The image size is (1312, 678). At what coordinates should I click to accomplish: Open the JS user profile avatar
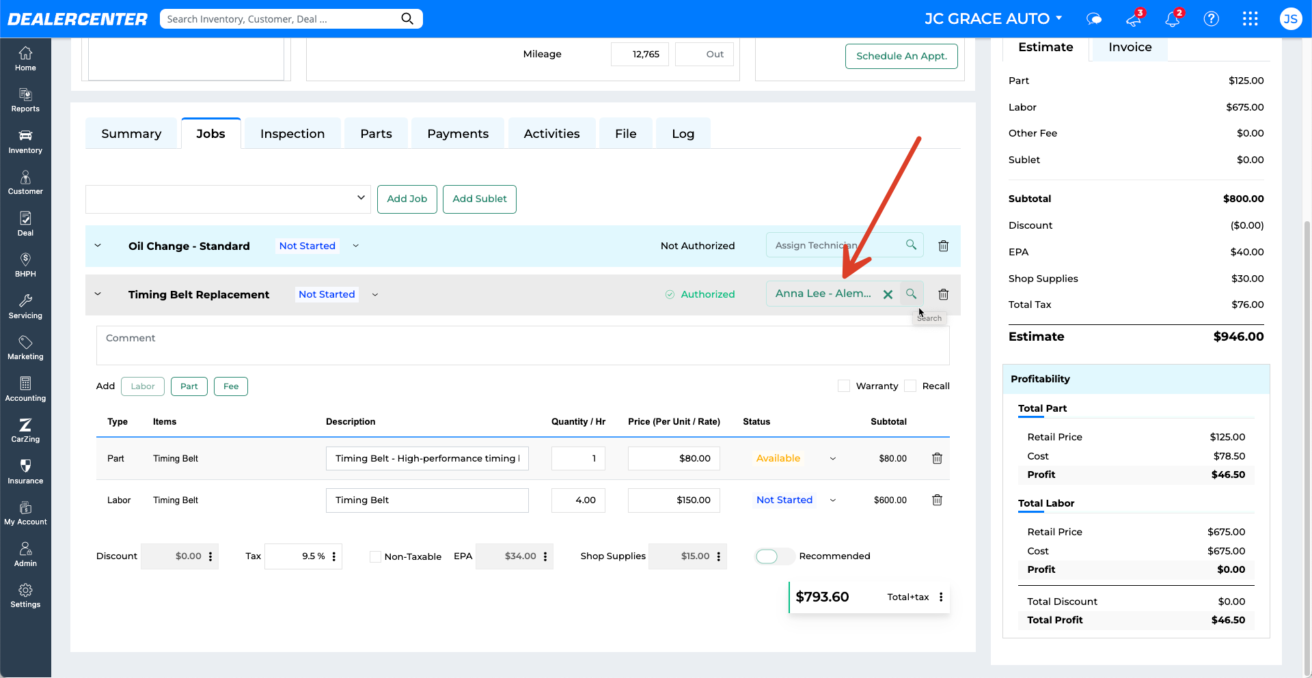(1290, 18)
